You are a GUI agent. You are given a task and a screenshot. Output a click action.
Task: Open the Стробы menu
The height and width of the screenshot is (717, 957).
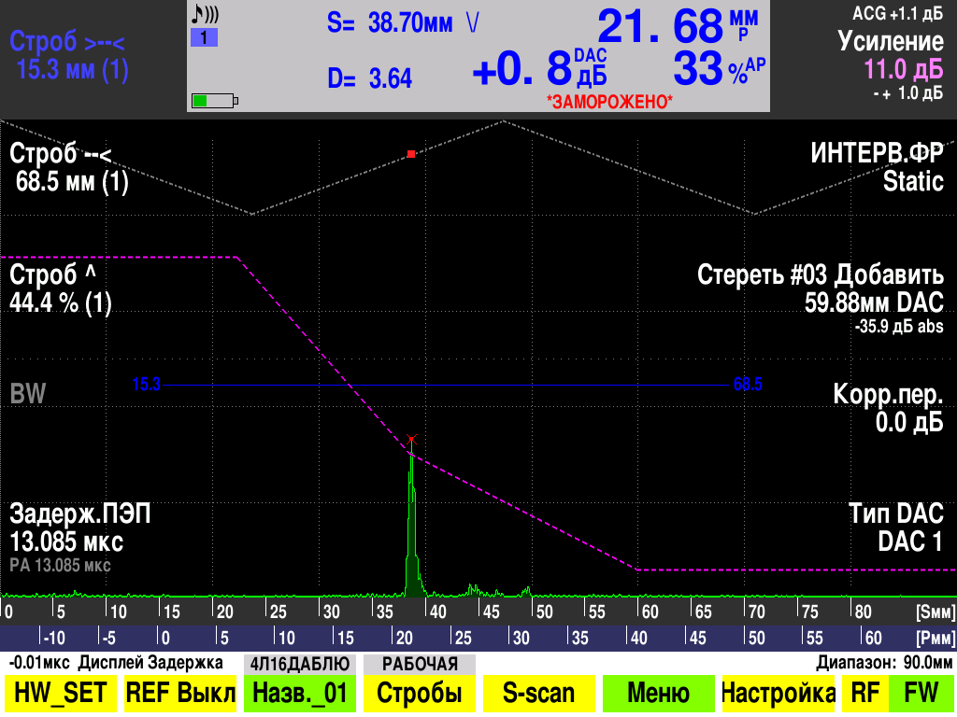click(x=420, y=694)
